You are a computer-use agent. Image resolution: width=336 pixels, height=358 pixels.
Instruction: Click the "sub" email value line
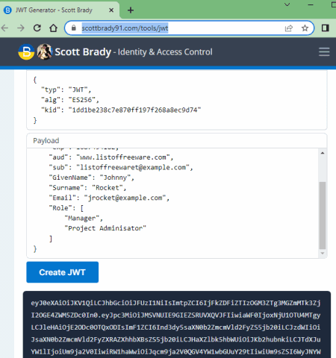(121, 167)
